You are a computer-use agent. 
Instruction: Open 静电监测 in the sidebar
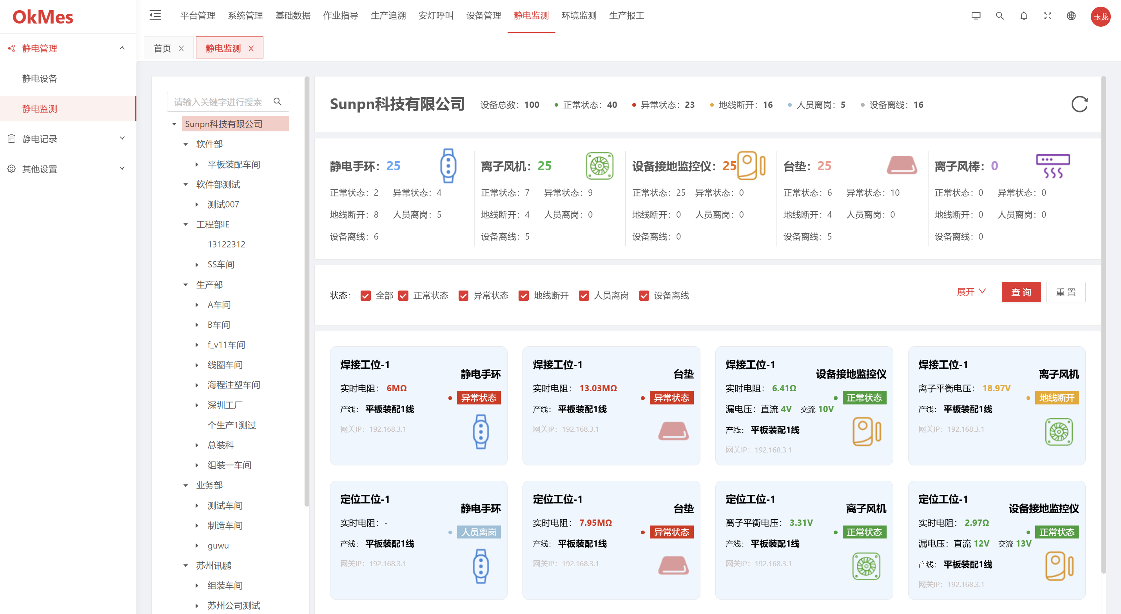click(68, 109)
